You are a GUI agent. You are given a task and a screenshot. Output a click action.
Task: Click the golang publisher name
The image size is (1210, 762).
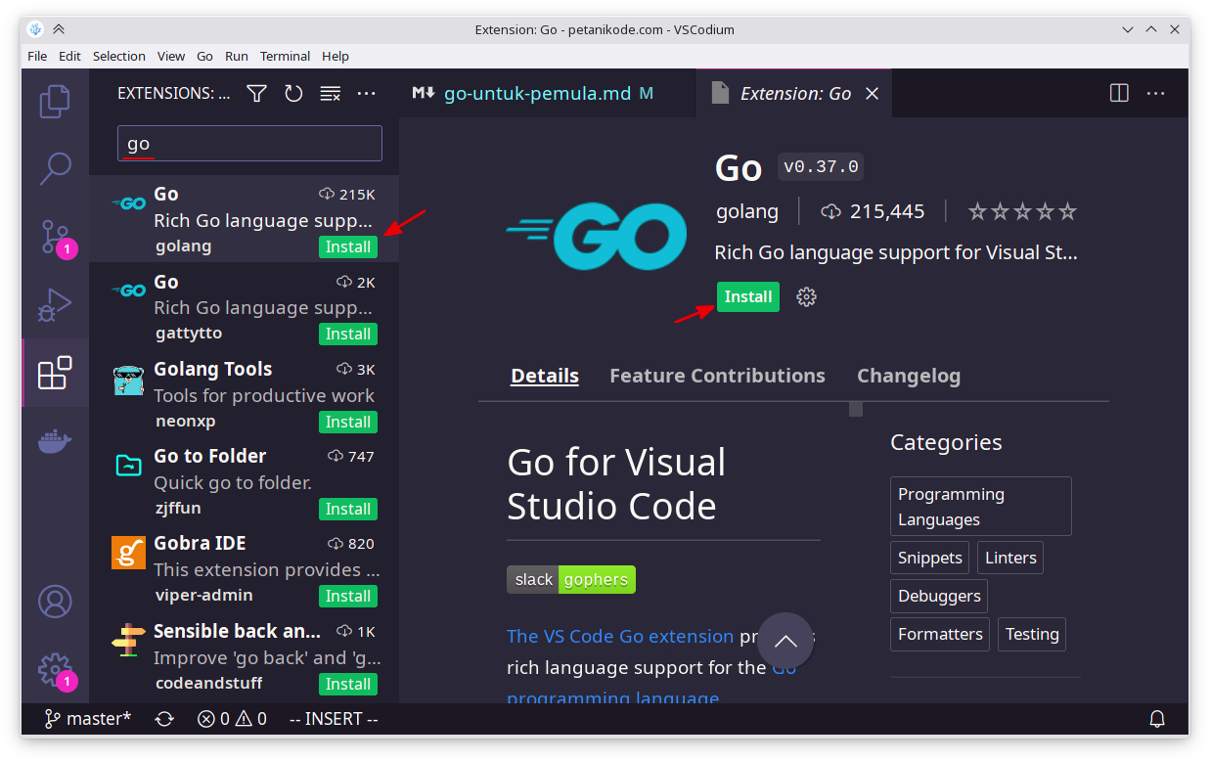click(747, 211)
